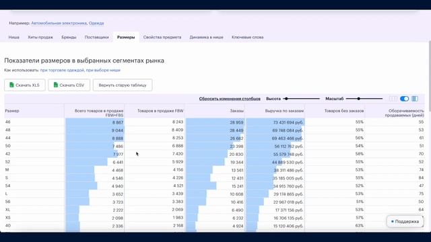This screenshot has width=431, height=242.
Task: Sort by Оборачиваемость продаваемых header
Action: (404, 113)
